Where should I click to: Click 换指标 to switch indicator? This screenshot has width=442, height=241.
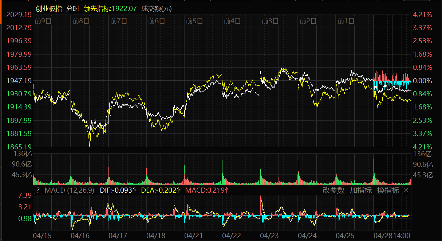pos(388,190)
